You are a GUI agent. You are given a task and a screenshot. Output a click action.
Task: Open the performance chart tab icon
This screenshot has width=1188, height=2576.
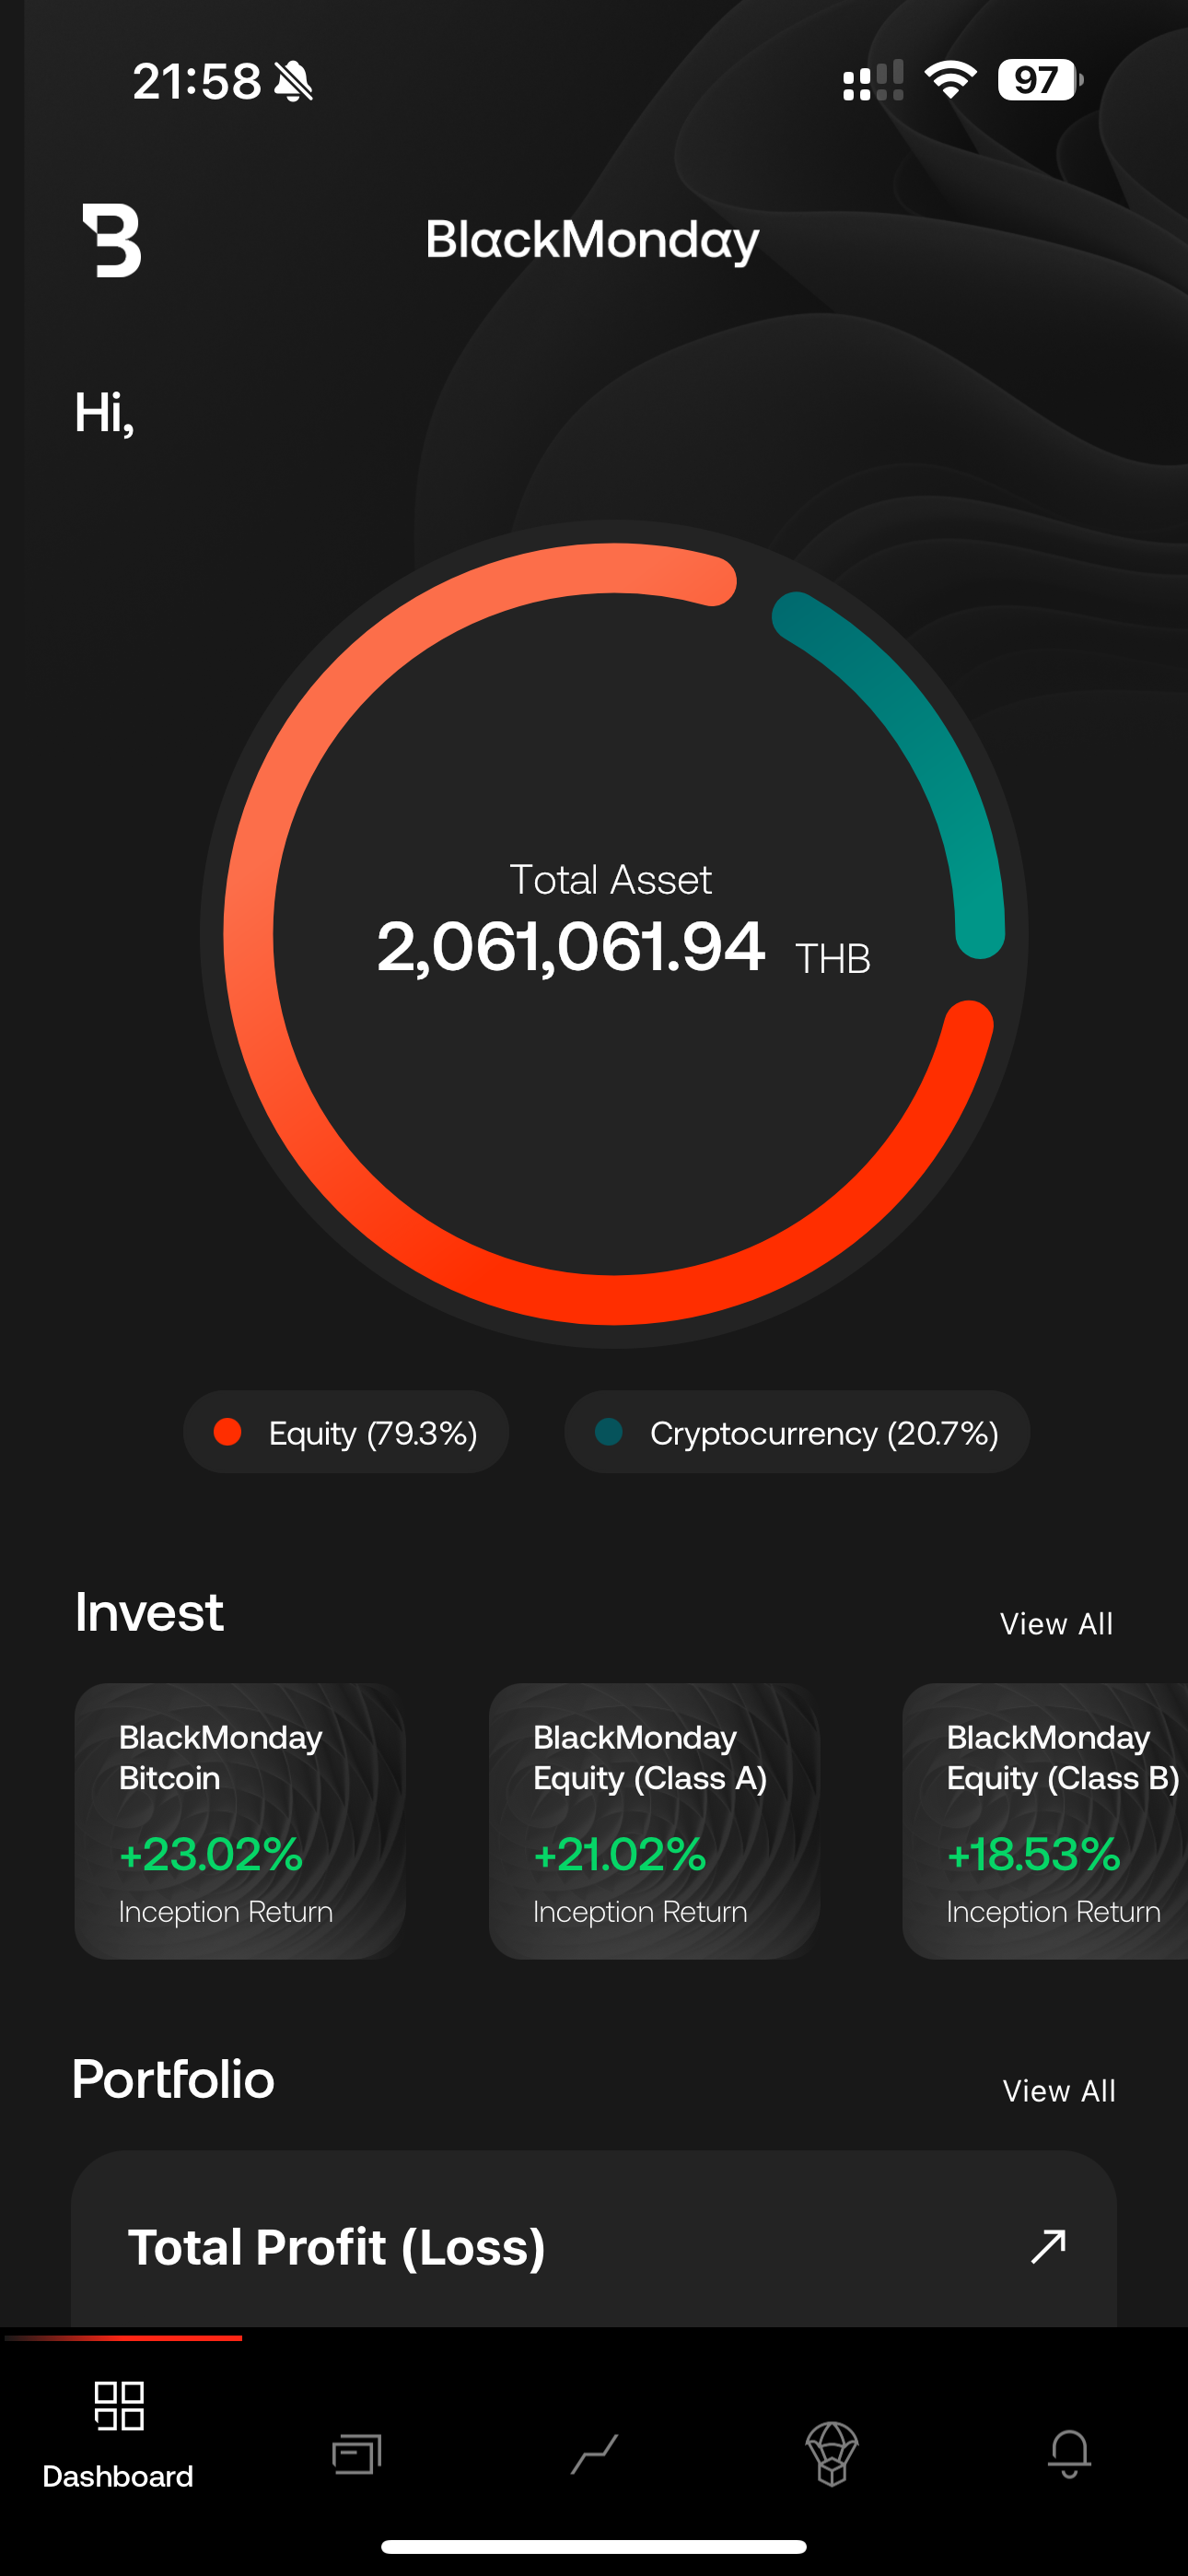pos(595,2453)
